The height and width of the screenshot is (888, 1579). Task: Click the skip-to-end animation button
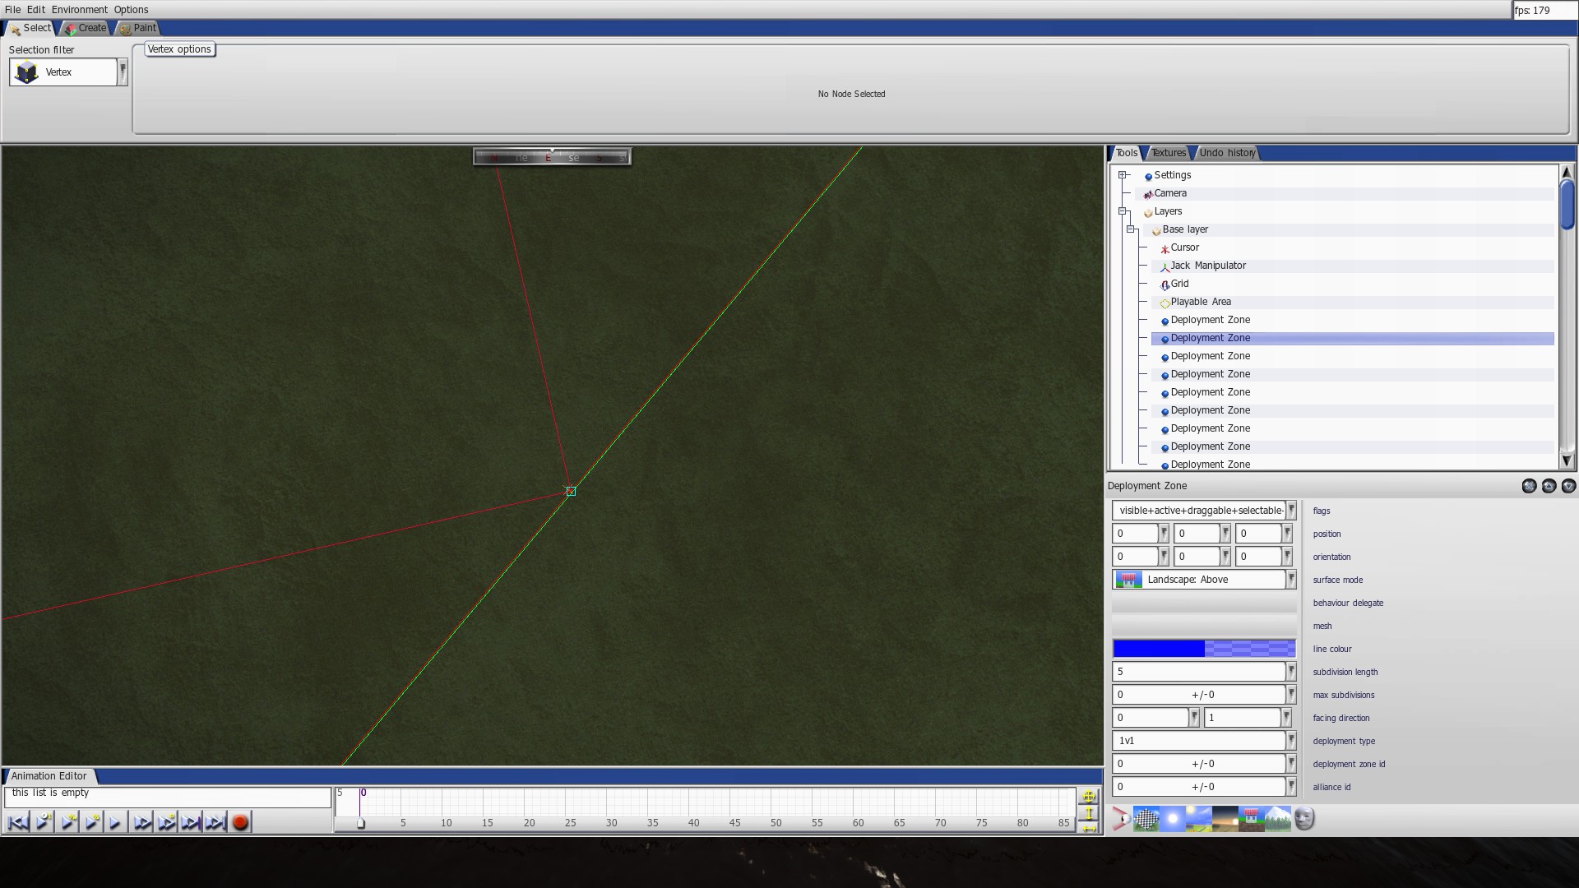[x=215, y=822]
